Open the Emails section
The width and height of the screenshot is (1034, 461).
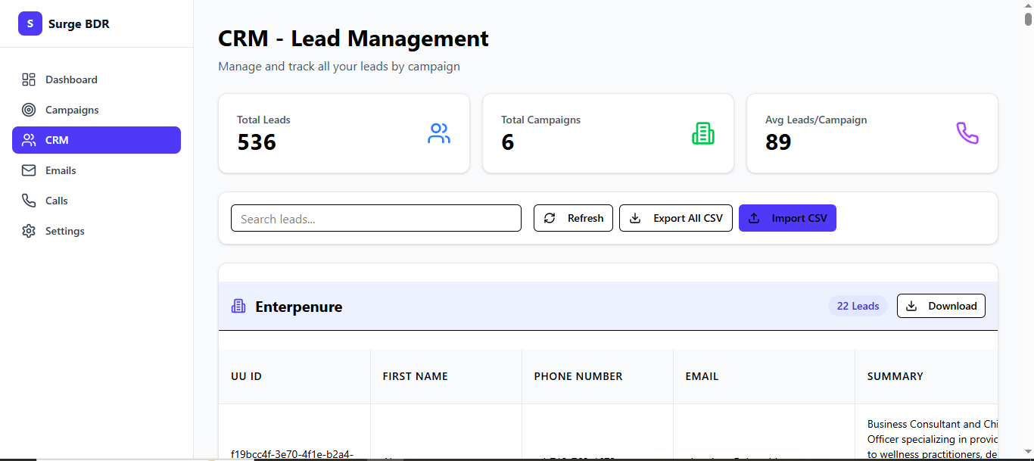61,170
